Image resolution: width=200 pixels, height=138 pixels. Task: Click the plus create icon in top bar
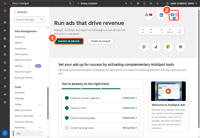tap(126, 3)
